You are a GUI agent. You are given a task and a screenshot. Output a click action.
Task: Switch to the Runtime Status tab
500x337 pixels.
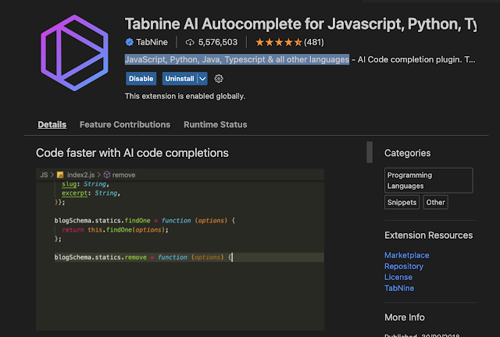coord(216,125)
